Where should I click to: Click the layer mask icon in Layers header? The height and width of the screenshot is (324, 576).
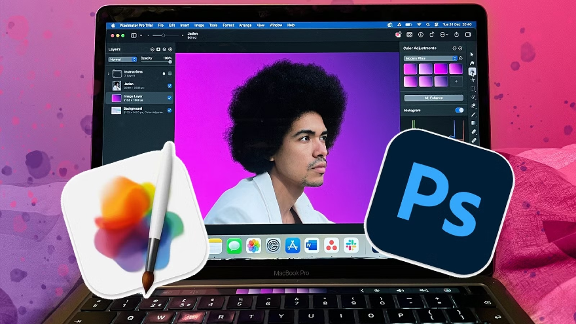pos(158,49)
